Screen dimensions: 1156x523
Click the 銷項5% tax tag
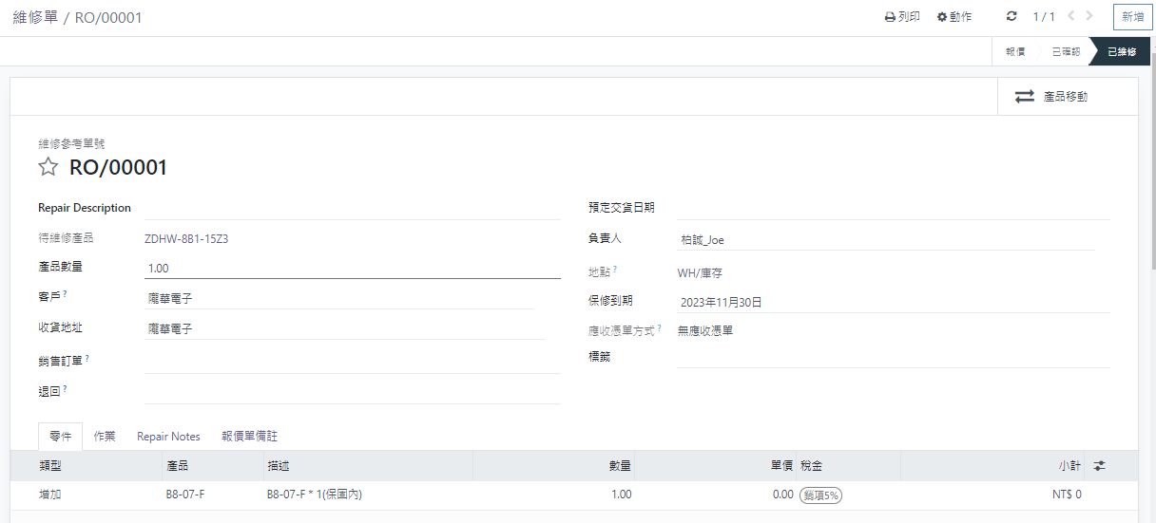coord(820,495)
